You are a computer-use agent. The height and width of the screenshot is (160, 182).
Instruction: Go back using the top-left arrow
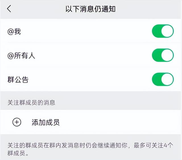tap(9, 9)
